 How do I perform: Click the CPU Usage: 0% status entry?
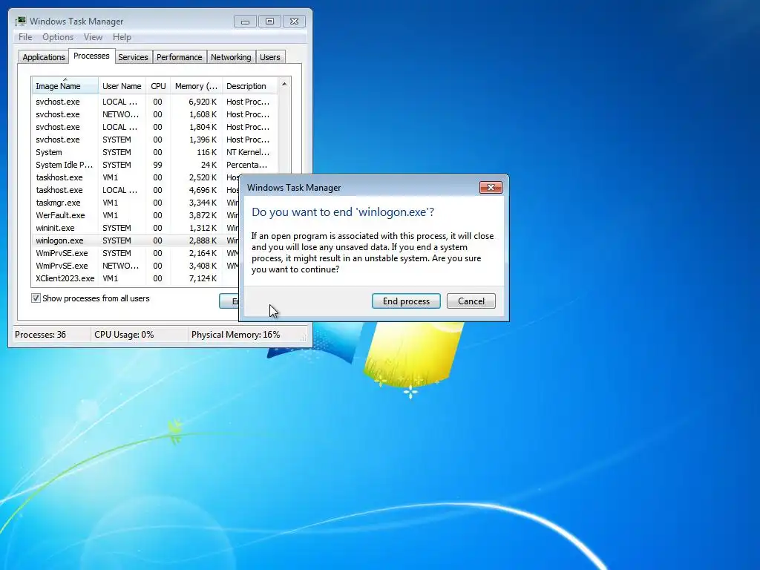tap(124, 335)
